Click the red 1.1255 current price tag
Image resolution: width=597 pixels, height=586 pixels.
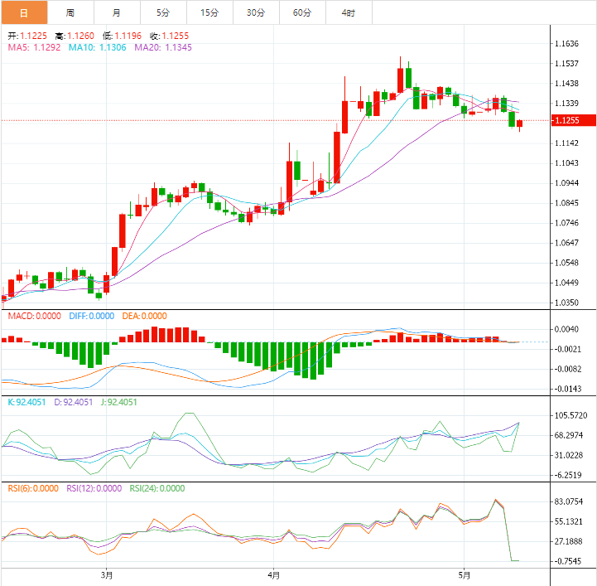pos(573,120)
